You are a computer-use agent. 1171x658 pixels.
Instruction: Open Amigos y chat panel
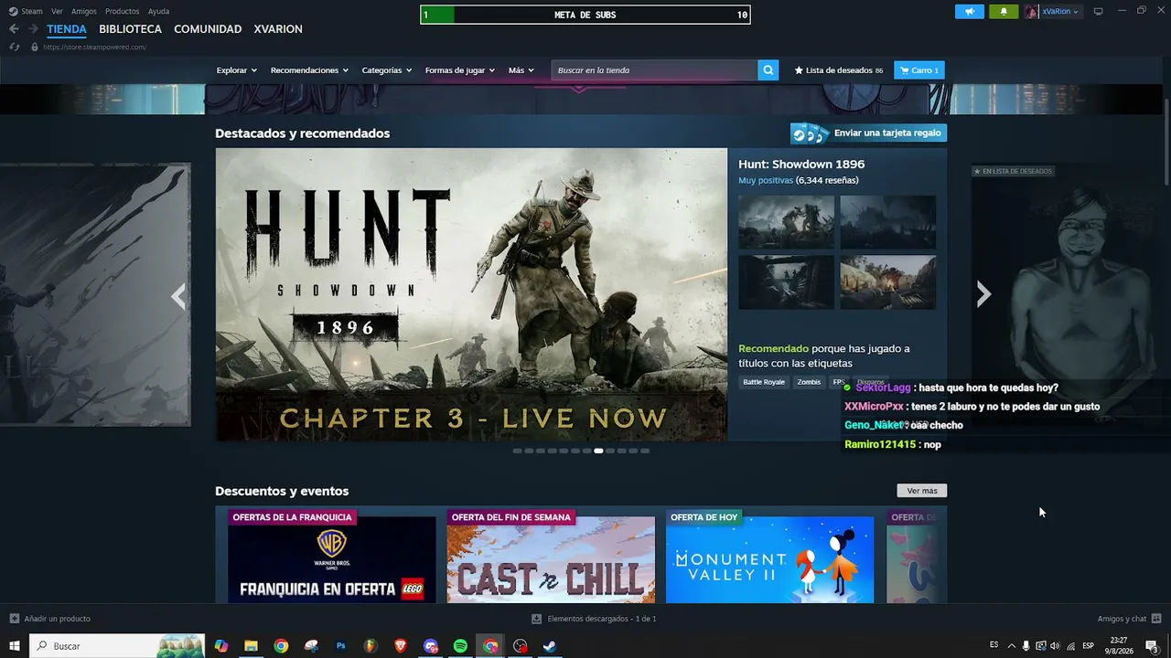coord(1129,619)
